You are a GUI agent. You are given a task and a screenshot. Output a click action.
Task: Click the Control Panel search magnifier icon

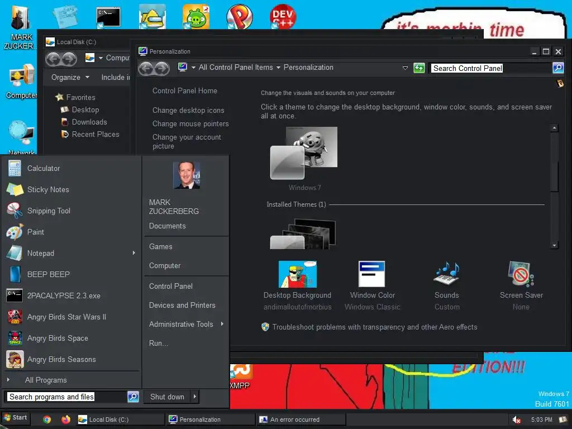(x=558, y=68)
